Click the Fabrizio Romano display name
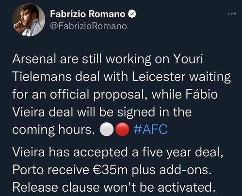242x196 pixels. (x=88, y=14)
